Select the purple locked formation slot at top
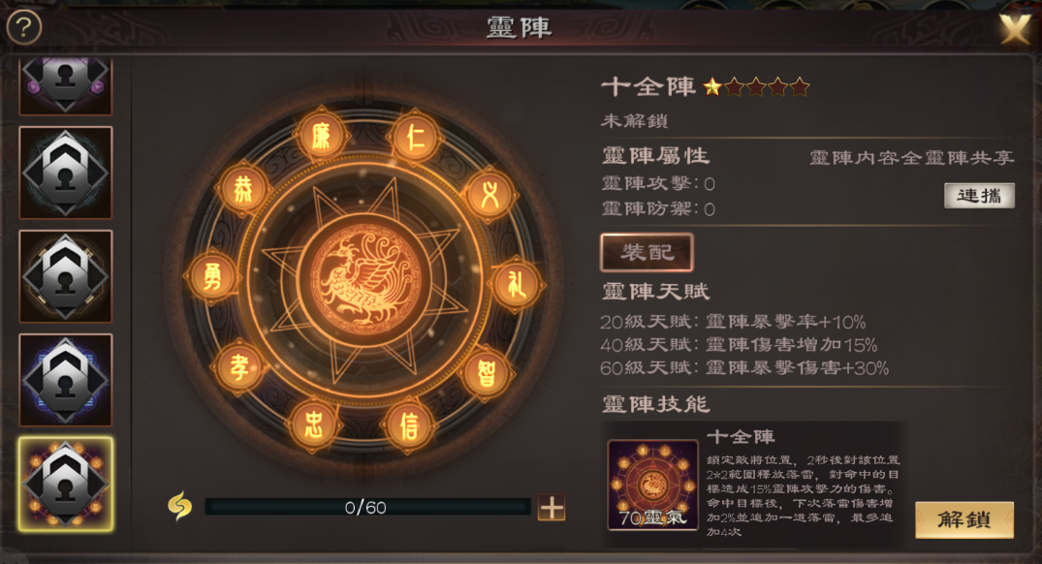Viewport: 1042px width, 564px height. pos(66,85)
